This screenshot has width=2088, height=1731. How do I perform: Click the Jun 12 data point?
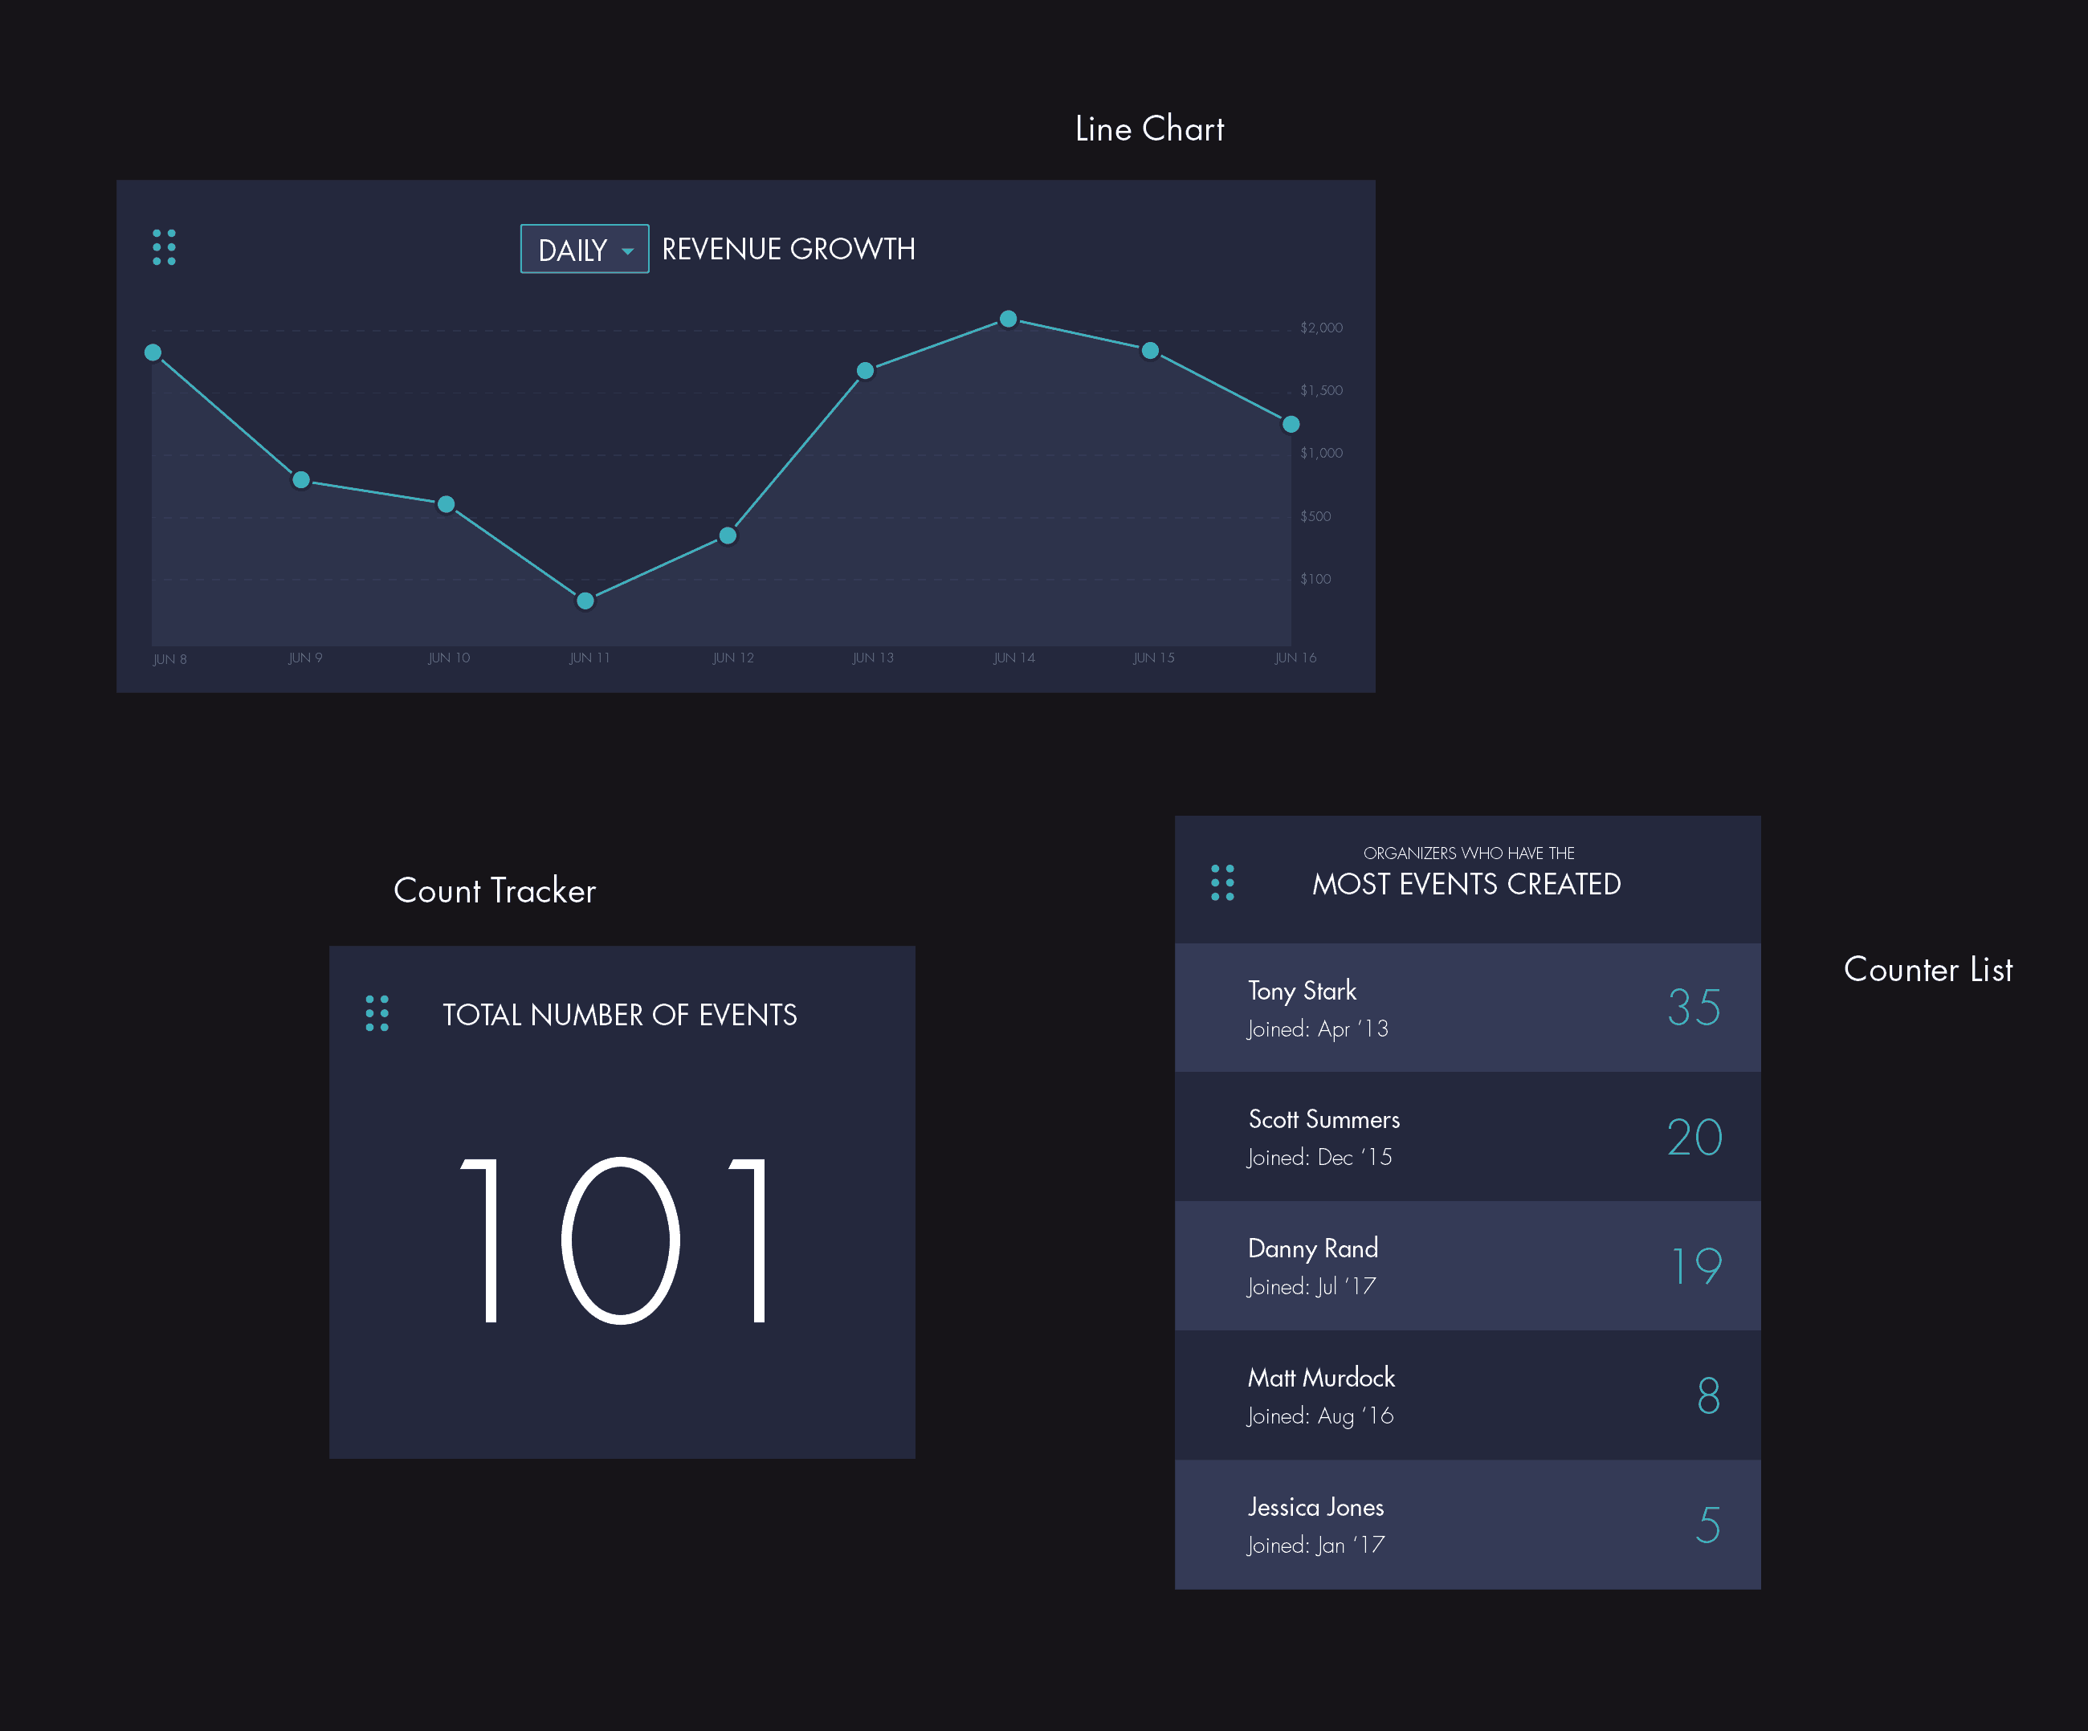pos(728,535)
